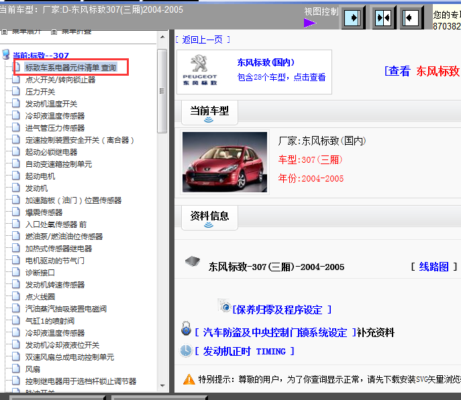Click the document icon next to 发动机
The width and height of the screenshot is (461, 400).
click(16, 188)
